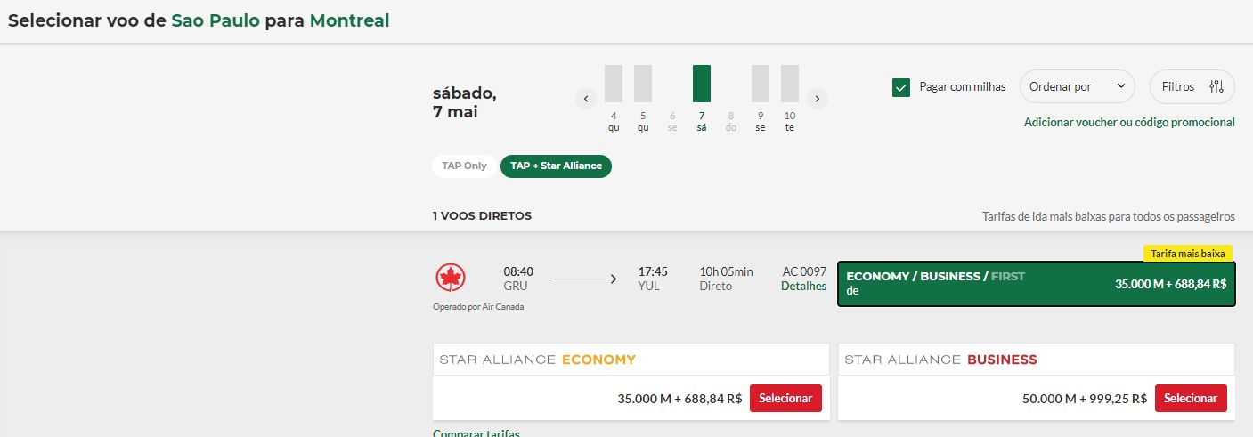The height and width of the screenshot is (437, 1253).
Task: Toggle the TAP + Star Alliance filter
Action: (556, 166)
